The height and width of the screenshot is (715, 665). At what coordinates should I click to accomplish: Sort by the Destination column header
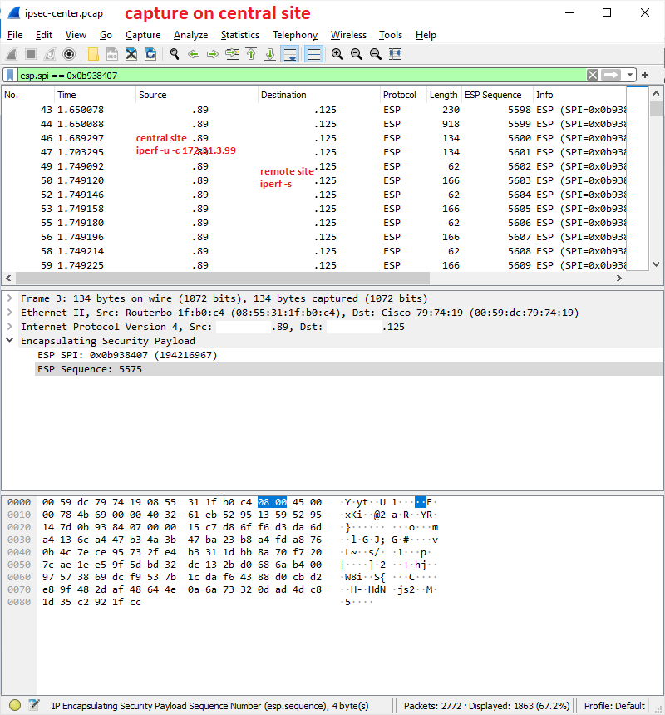318,95
